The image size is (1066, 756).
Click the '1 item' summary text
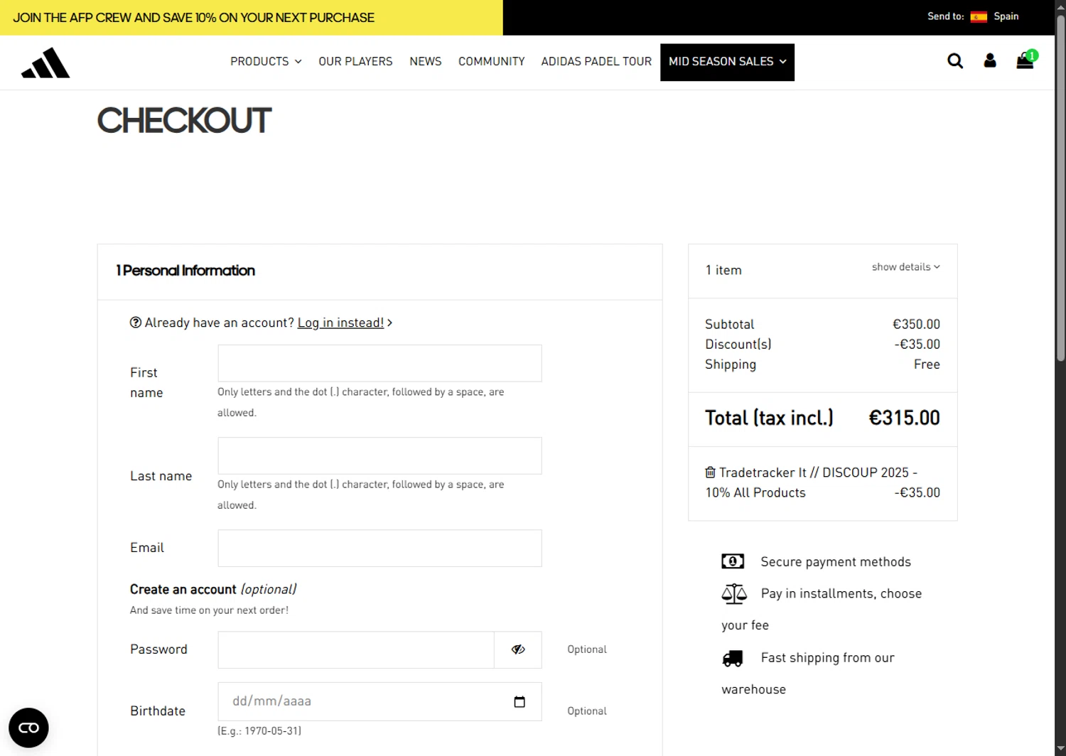(723, 270)
